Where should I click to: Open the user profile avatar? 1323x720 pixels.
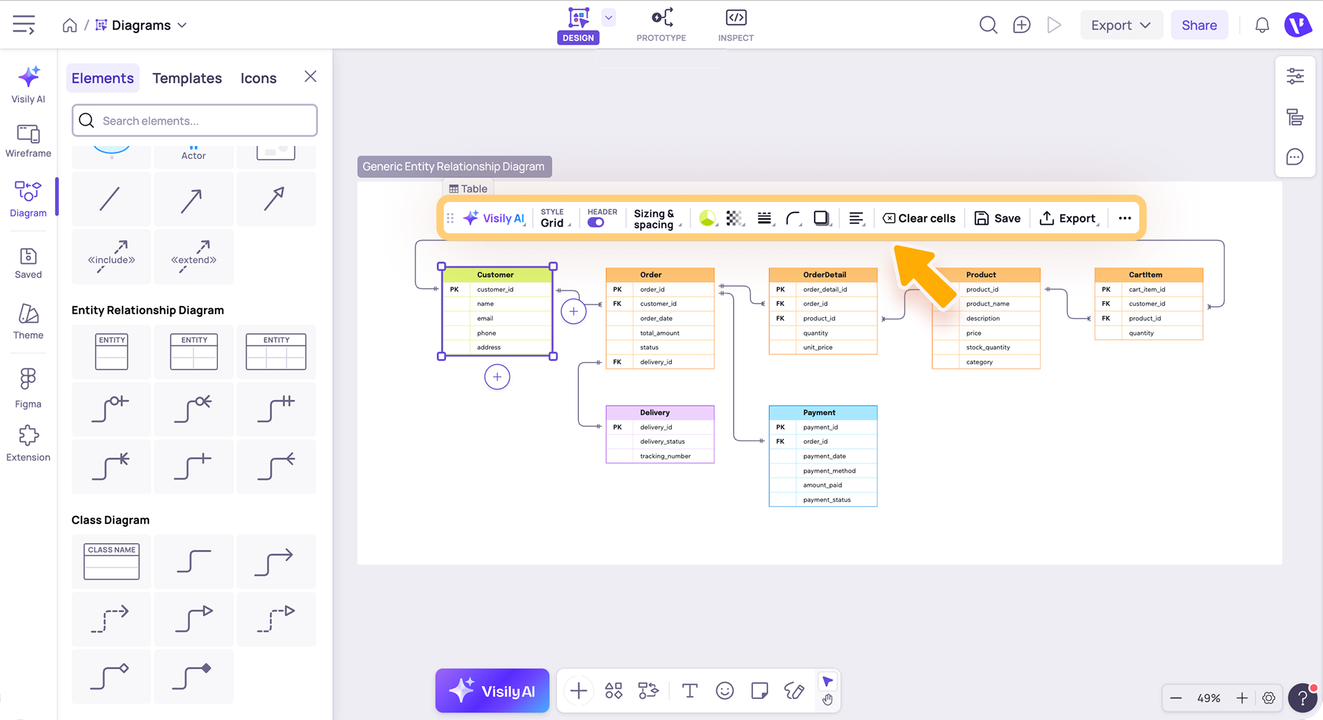(1297, 25)
